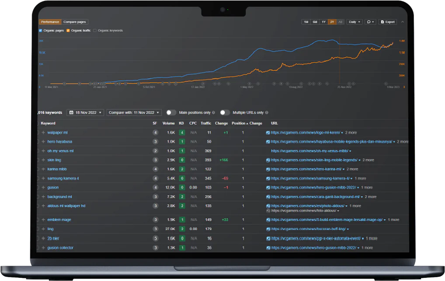The width and height of the screenshot is (445, 281).
Task: Open the chart annotations comment dropdown
Action: click(x=370, y=22)
